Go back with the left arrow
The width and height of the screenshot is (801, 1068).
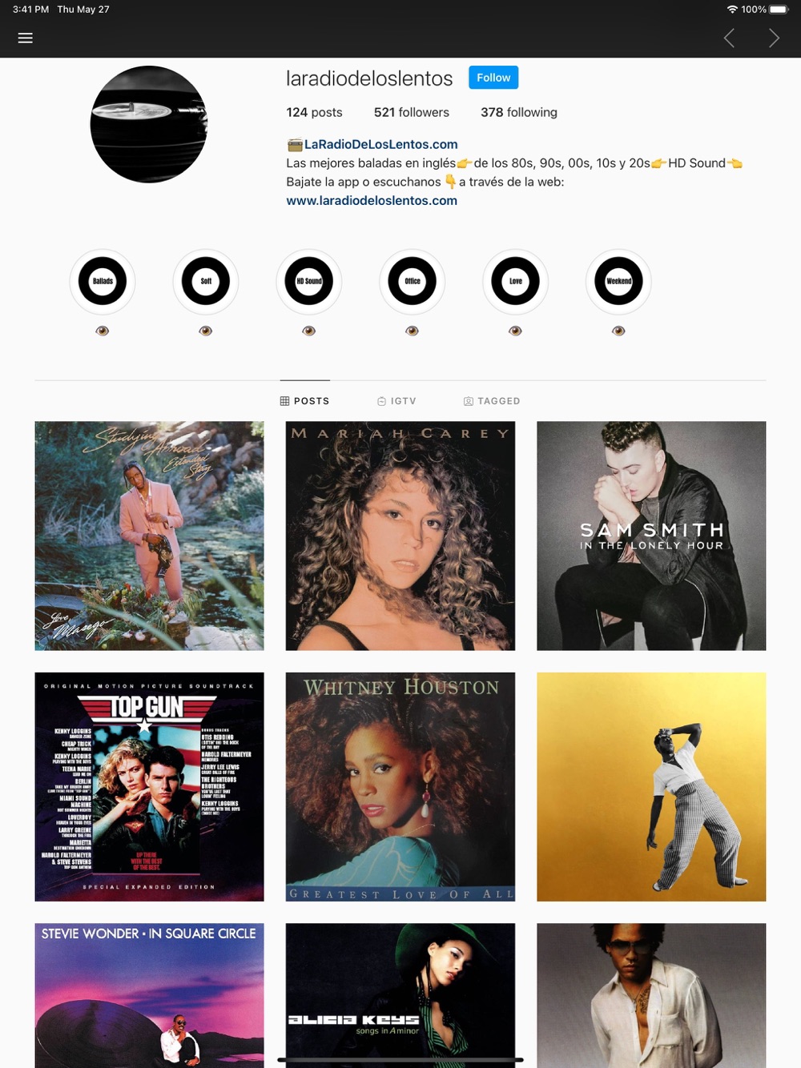(729, 38)
